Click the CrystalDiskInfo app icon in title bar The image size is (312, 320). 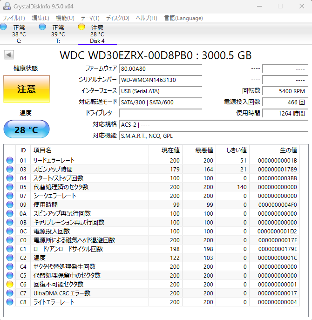[x=7, y=6]
